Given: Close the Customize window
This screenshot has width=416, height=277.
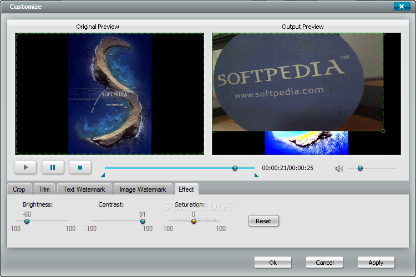Looking at the screenshot, I should click(x=402, y=6).
